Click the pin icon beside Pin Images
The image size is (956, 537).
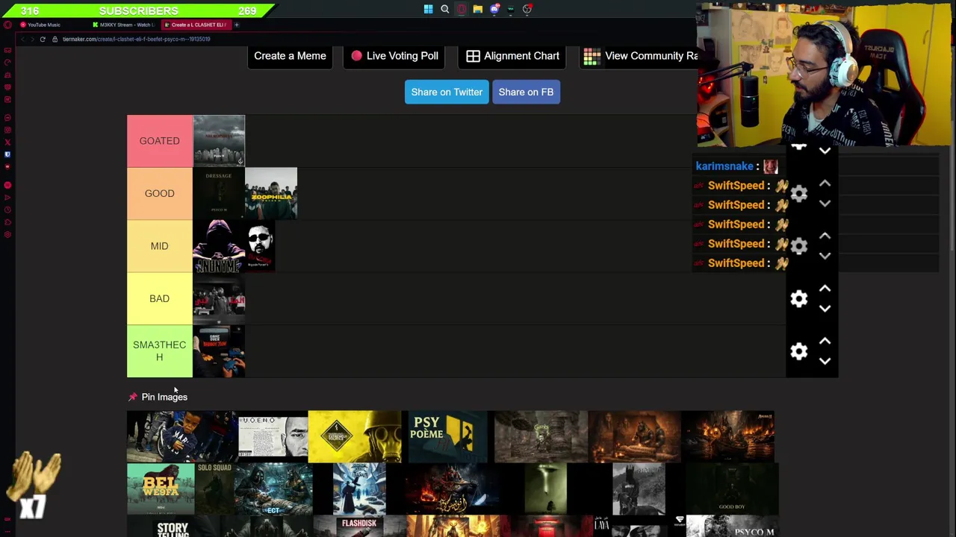[133, 397]
